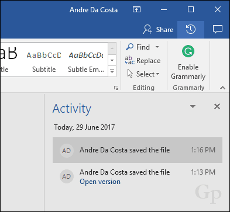Open the Activity history clock icon

click(191, 29)
